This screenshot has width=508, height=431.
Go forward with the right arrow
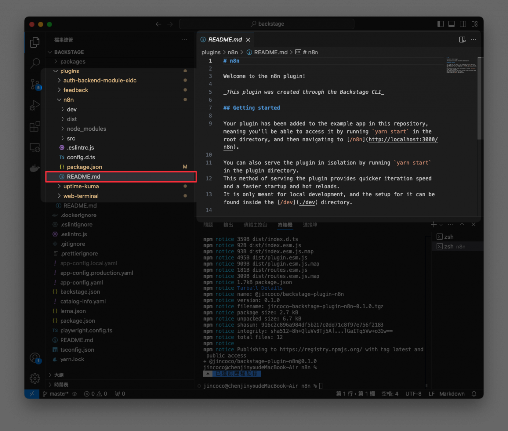(170, 24)
